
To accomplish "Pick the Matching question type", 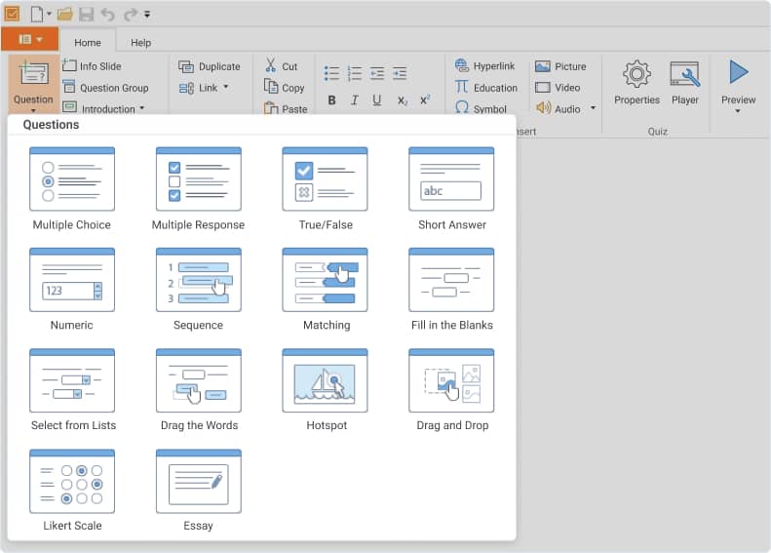I will coord(325,281).
